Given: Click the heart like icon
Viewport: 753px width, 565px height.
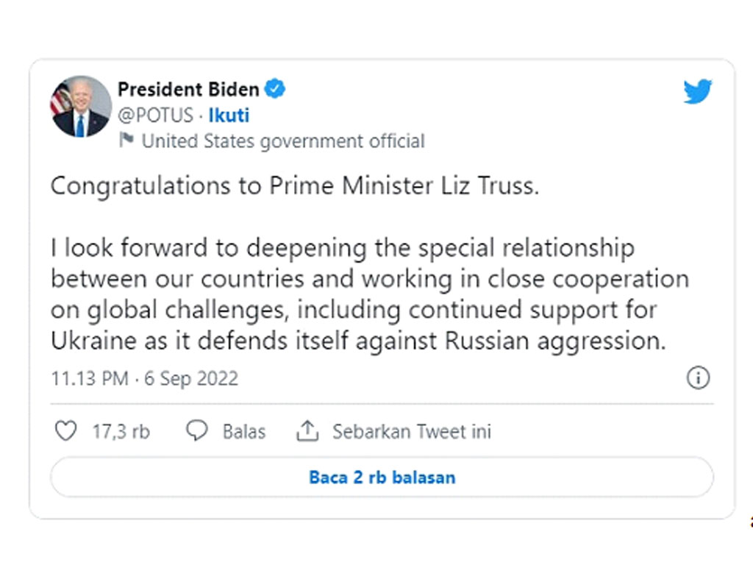Looking at the screenshot, I should 65,430.
